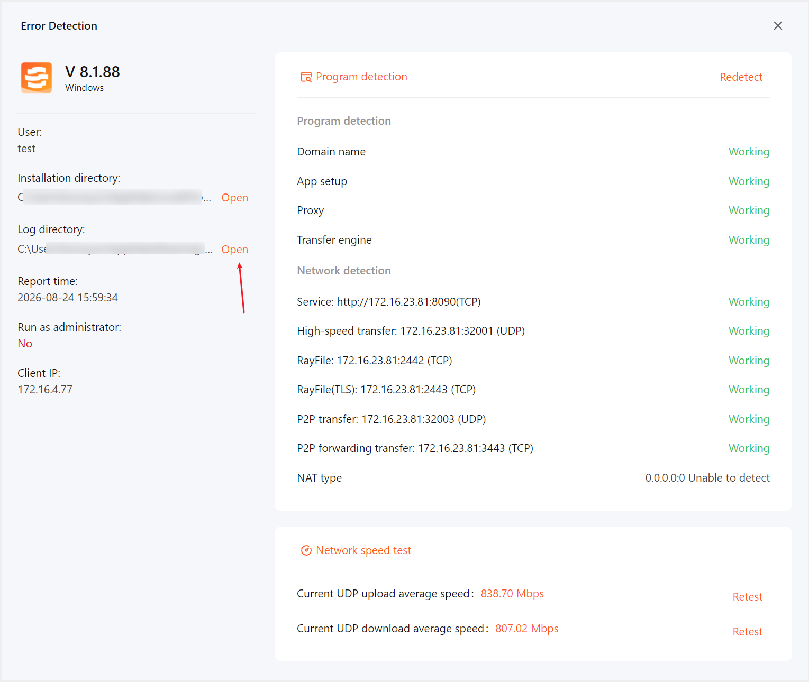This screenshot has height=682, width=809.
Task: Click the 807.02 Mbps download speed value
Action: (527, 629)
